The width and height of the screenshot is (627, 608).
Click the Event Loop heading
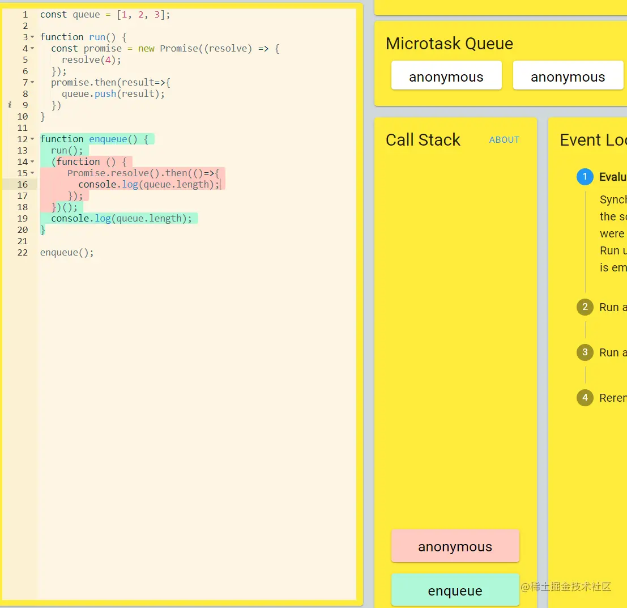click(x=594, y=140)
